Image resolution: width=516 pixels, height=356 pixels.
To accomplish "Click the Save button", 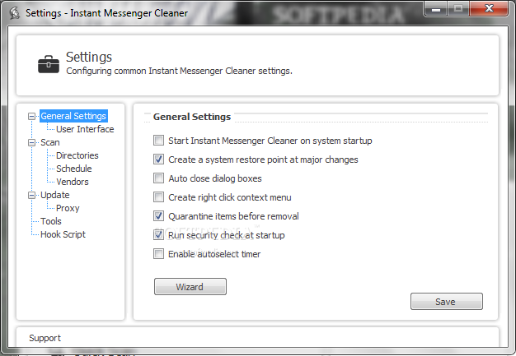I will pyautogui.click(x=447, y=302).
